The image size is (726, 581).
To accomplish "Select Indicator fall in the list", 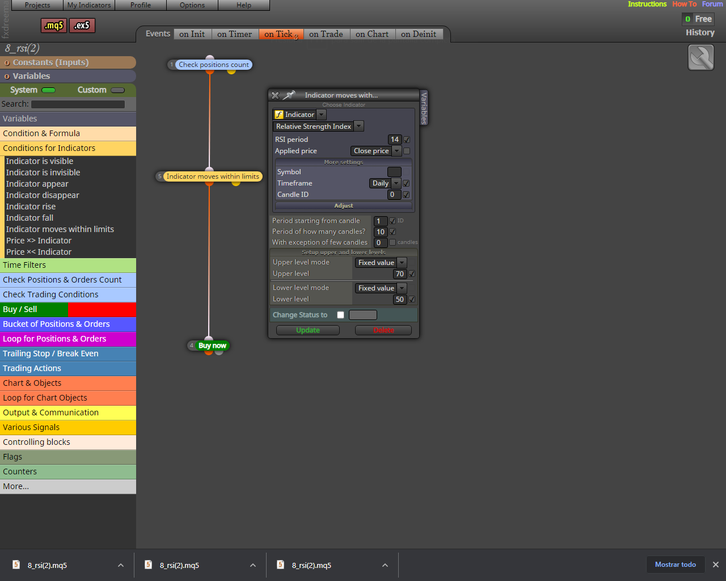I will (x=29, y=218).
